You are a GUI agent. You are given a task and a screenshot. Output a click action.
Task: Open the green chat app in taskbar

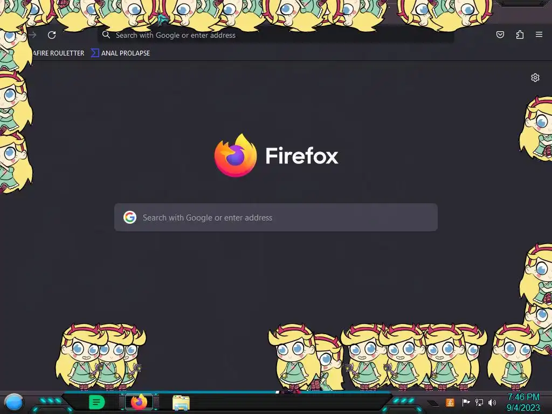[97, 402]
